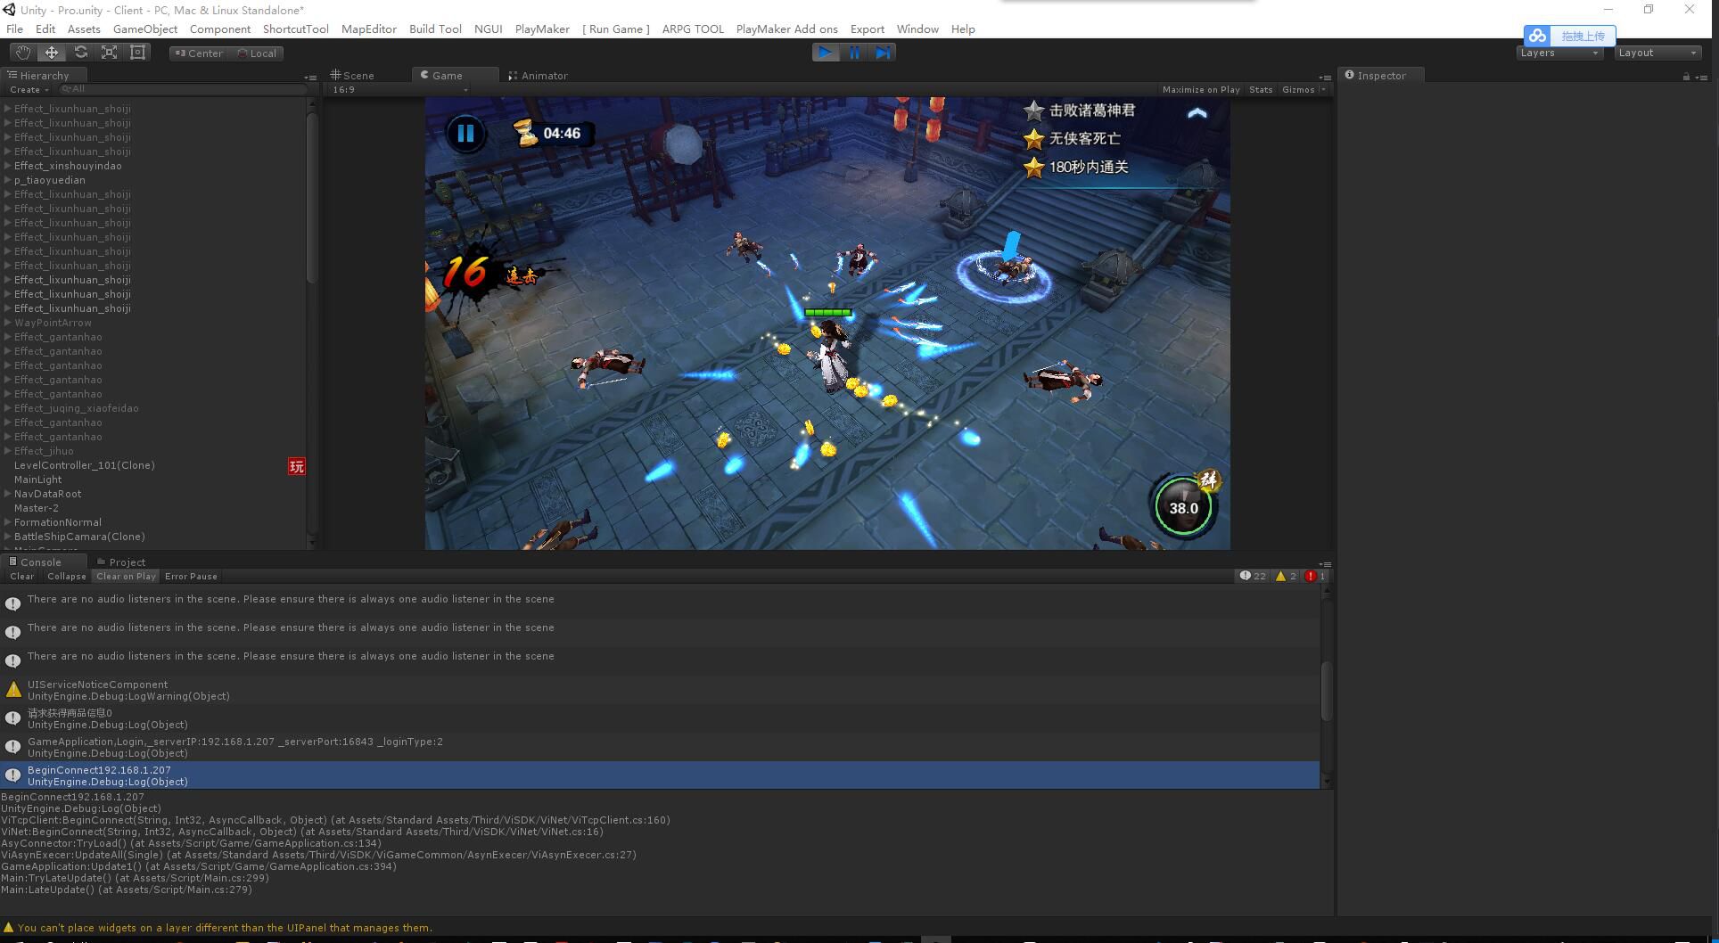Select the MainLight object in Hierarchy
Image resolution: width=1719 pixels, height=943 pixels.
pyautogui.click(x=38, y=480)
